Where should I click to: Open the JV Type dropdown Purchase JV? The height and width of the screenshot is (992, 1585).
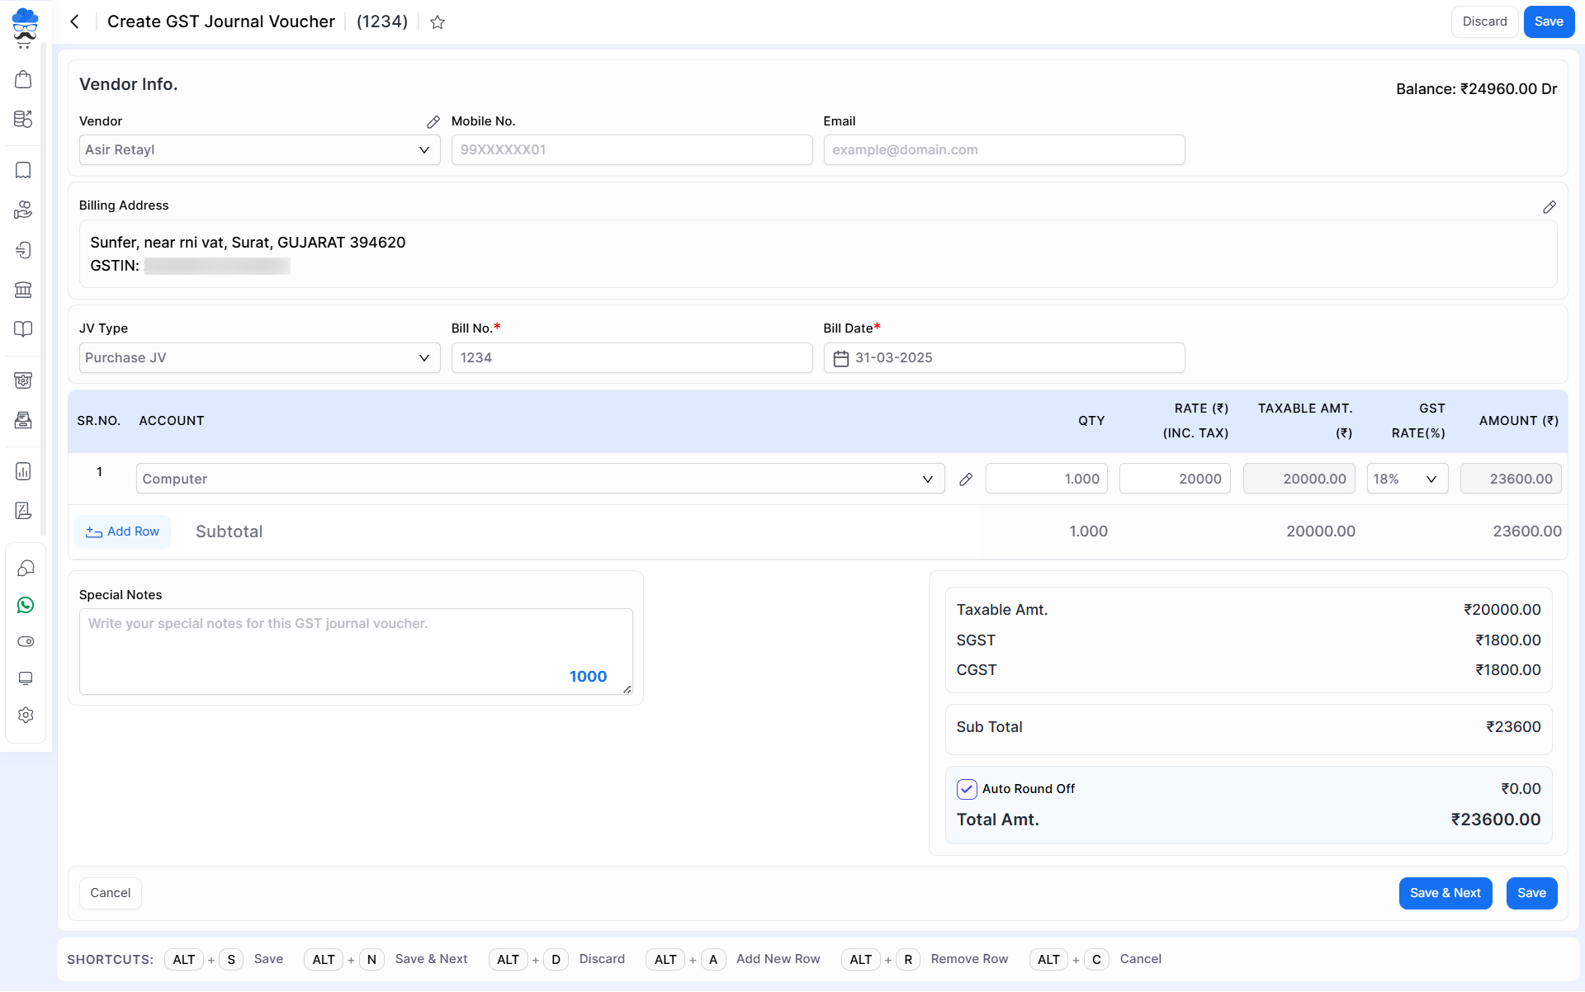click(260, 358)
